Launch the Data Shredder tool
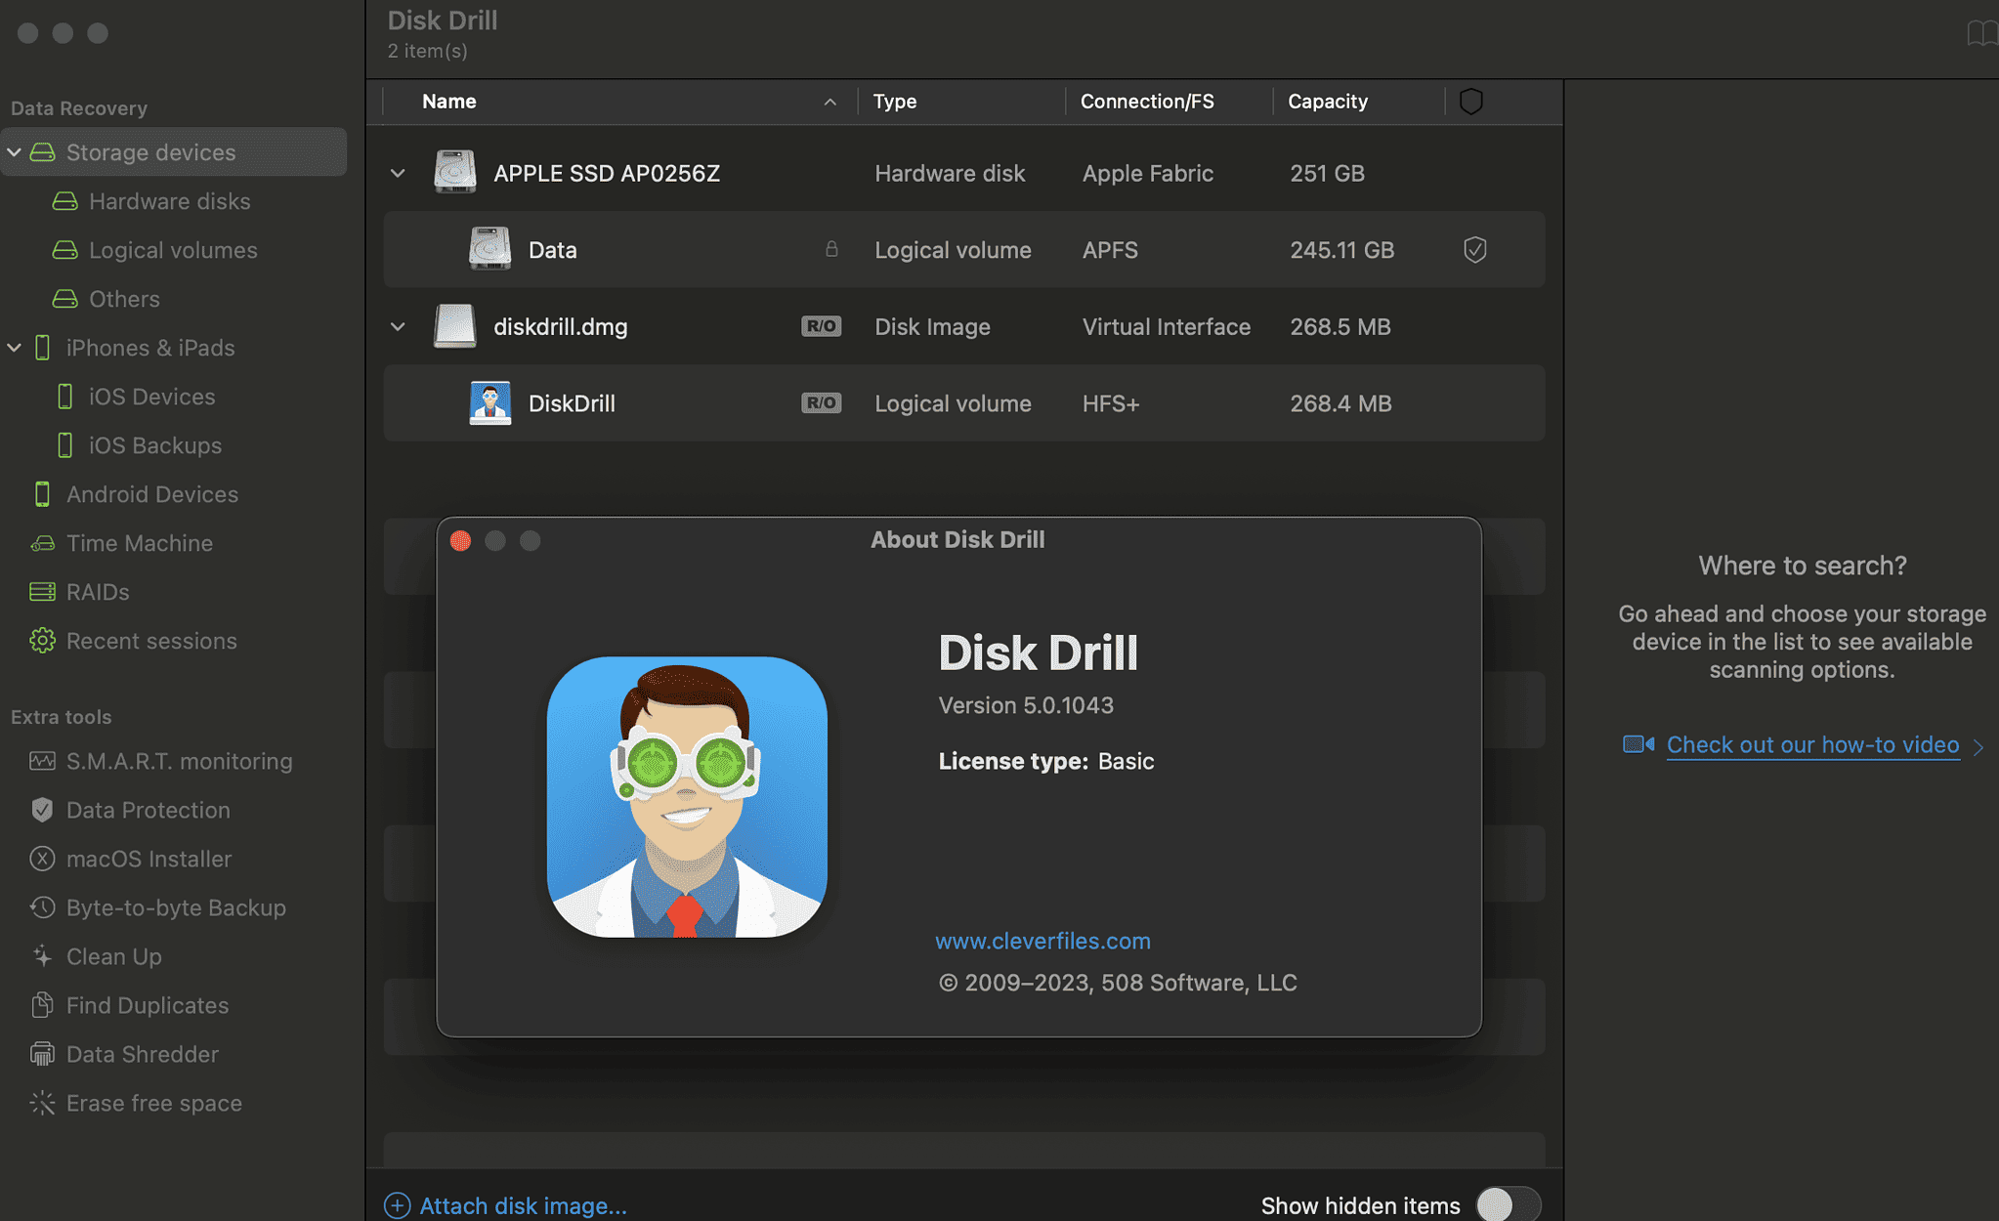The width and height of the screenshot is (1999, 1221). click(x=142, y=1054)
